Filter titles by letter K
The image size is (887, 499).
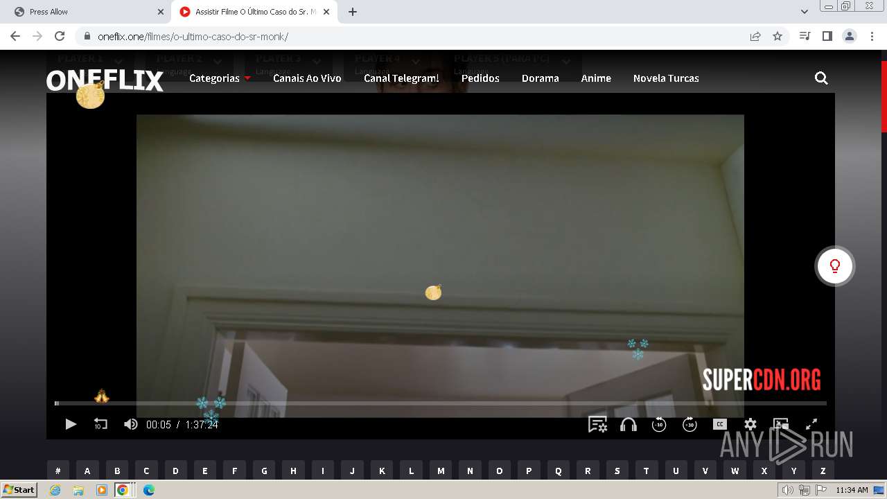tap(382, 471)
